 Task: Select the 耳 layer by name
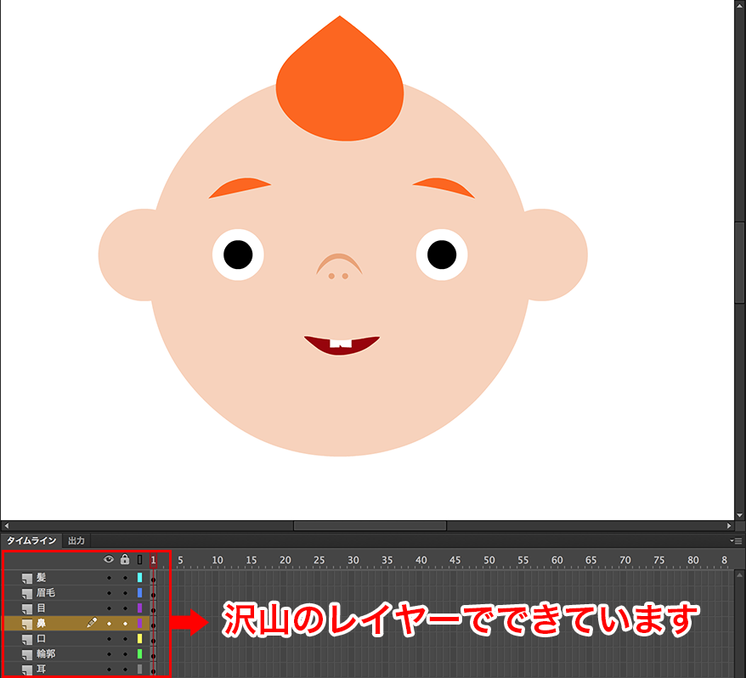point(42,670)
